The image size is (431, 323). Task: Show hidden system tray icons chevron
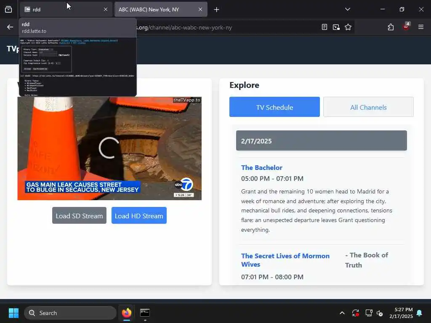[342, 313]
